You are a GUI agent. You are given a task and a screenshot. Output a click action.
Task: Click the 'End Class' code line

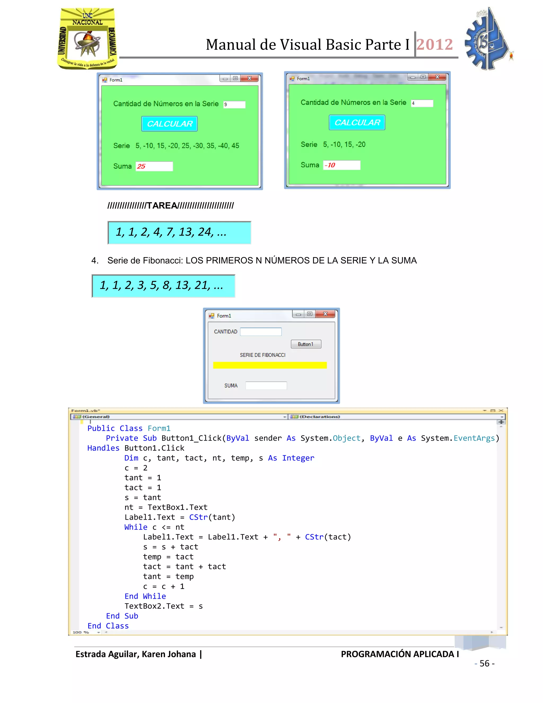(x=108, y=626)
